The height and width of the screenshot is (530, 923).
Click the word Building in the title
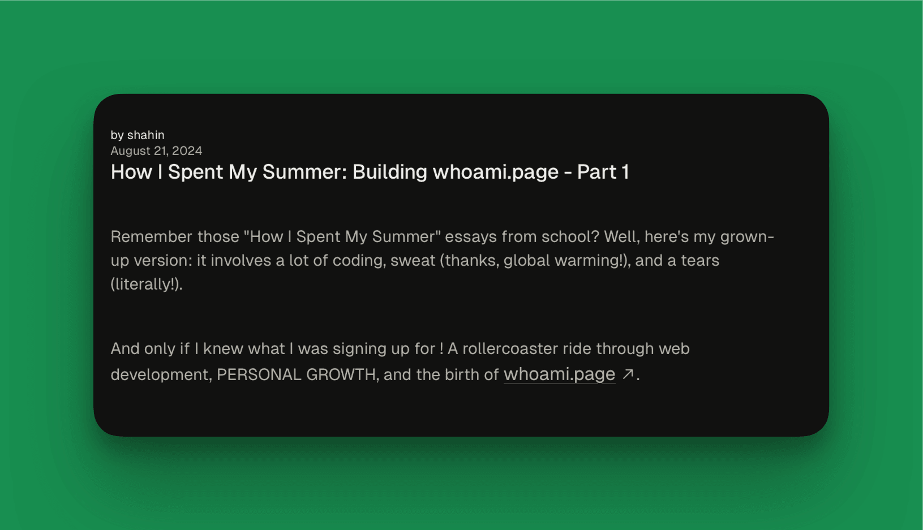click(x=390, y=172)
